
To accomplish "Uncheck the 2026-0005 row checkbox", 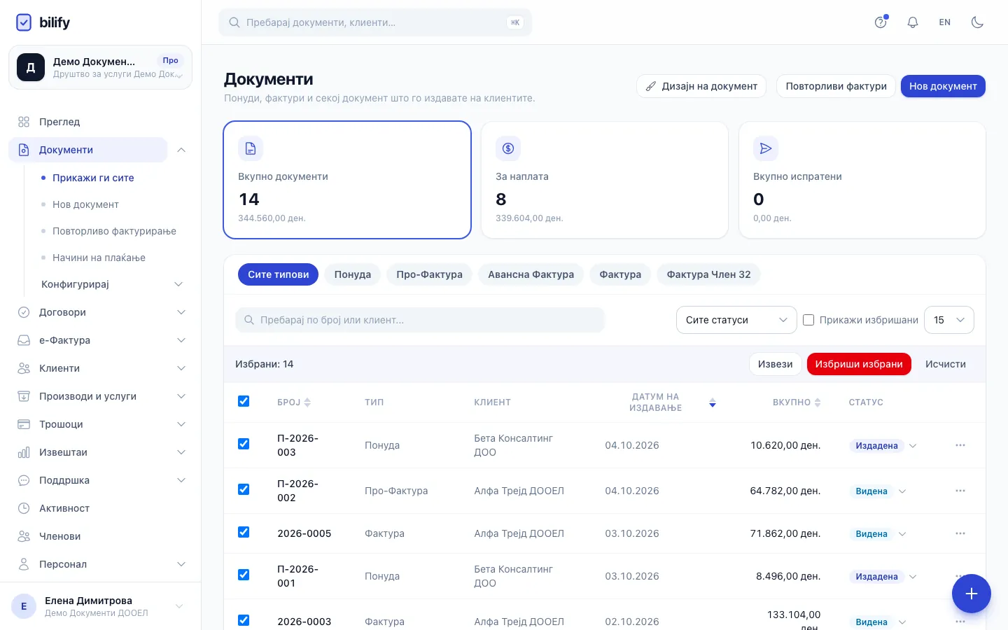I will coord(244,532).
